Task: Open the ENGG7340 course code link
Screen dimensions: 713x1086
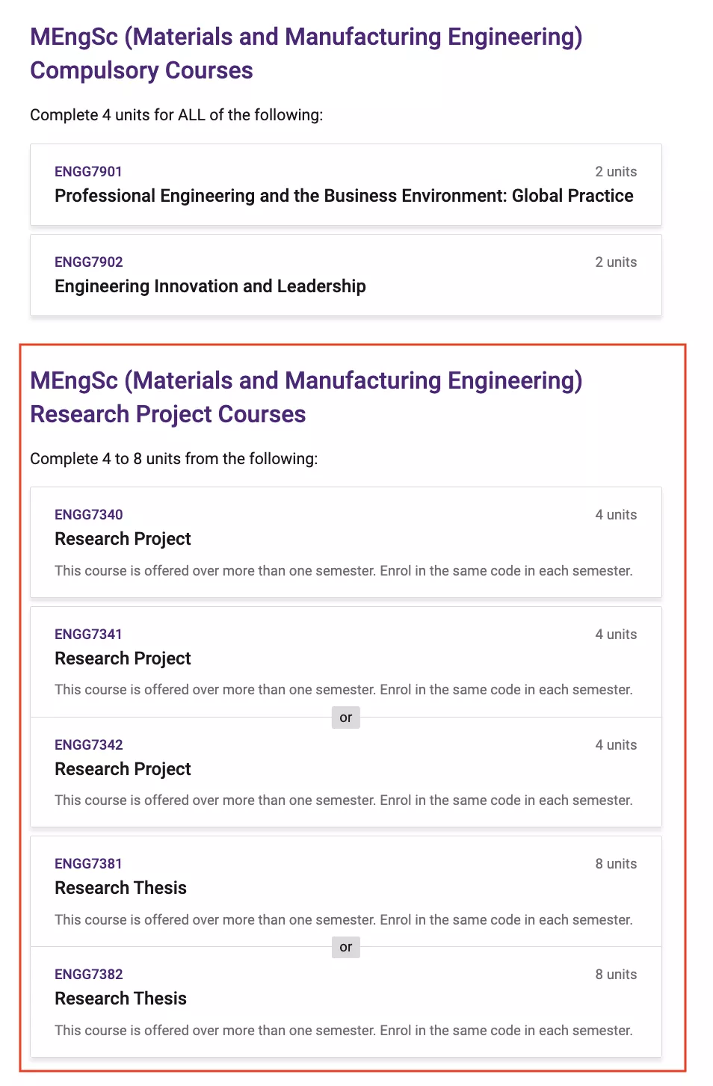Action: (x=88, y=515)
